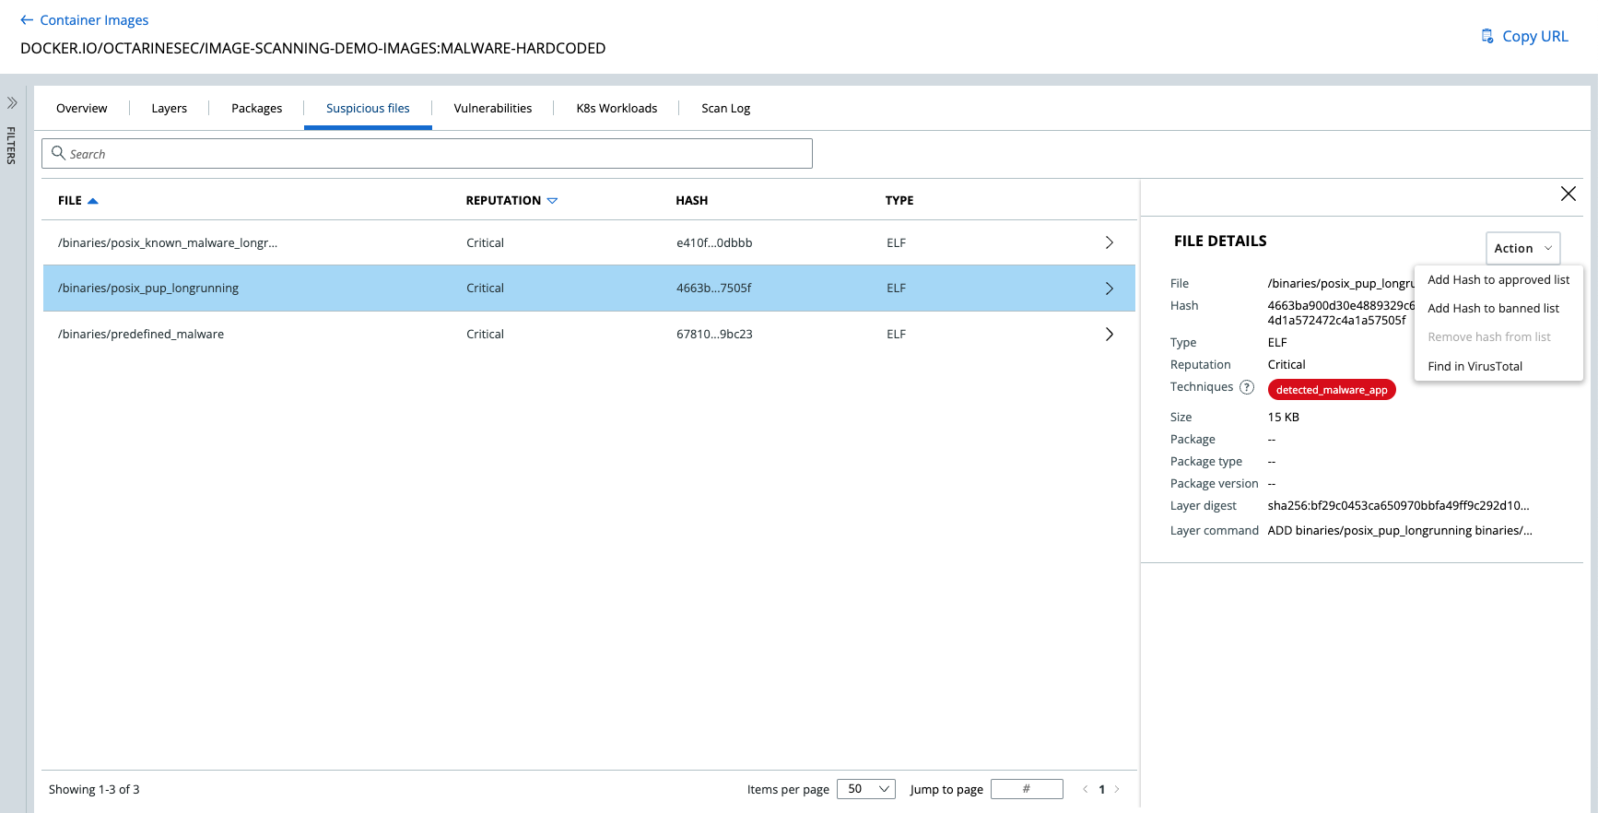Expand the Filters sidebar chevron

(12, 103)
